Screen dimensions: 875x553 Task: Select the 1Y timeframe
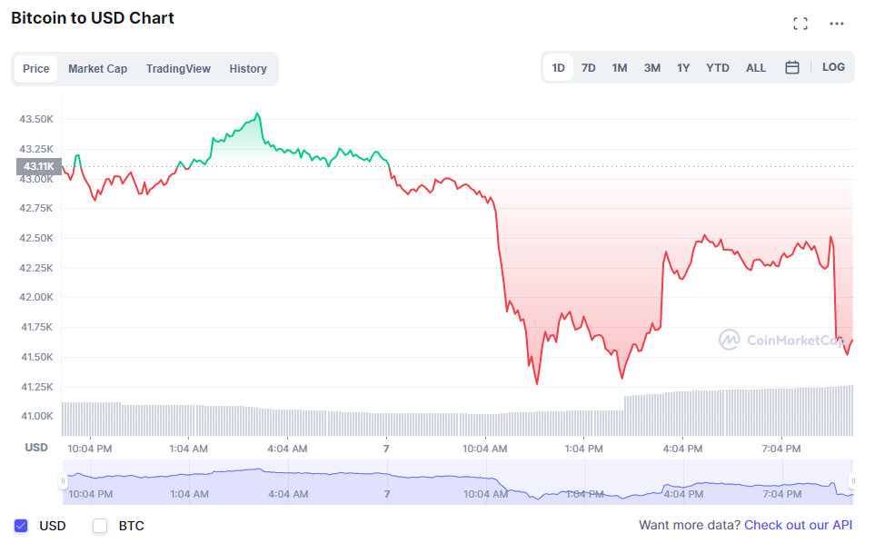[x=682, y=66]
